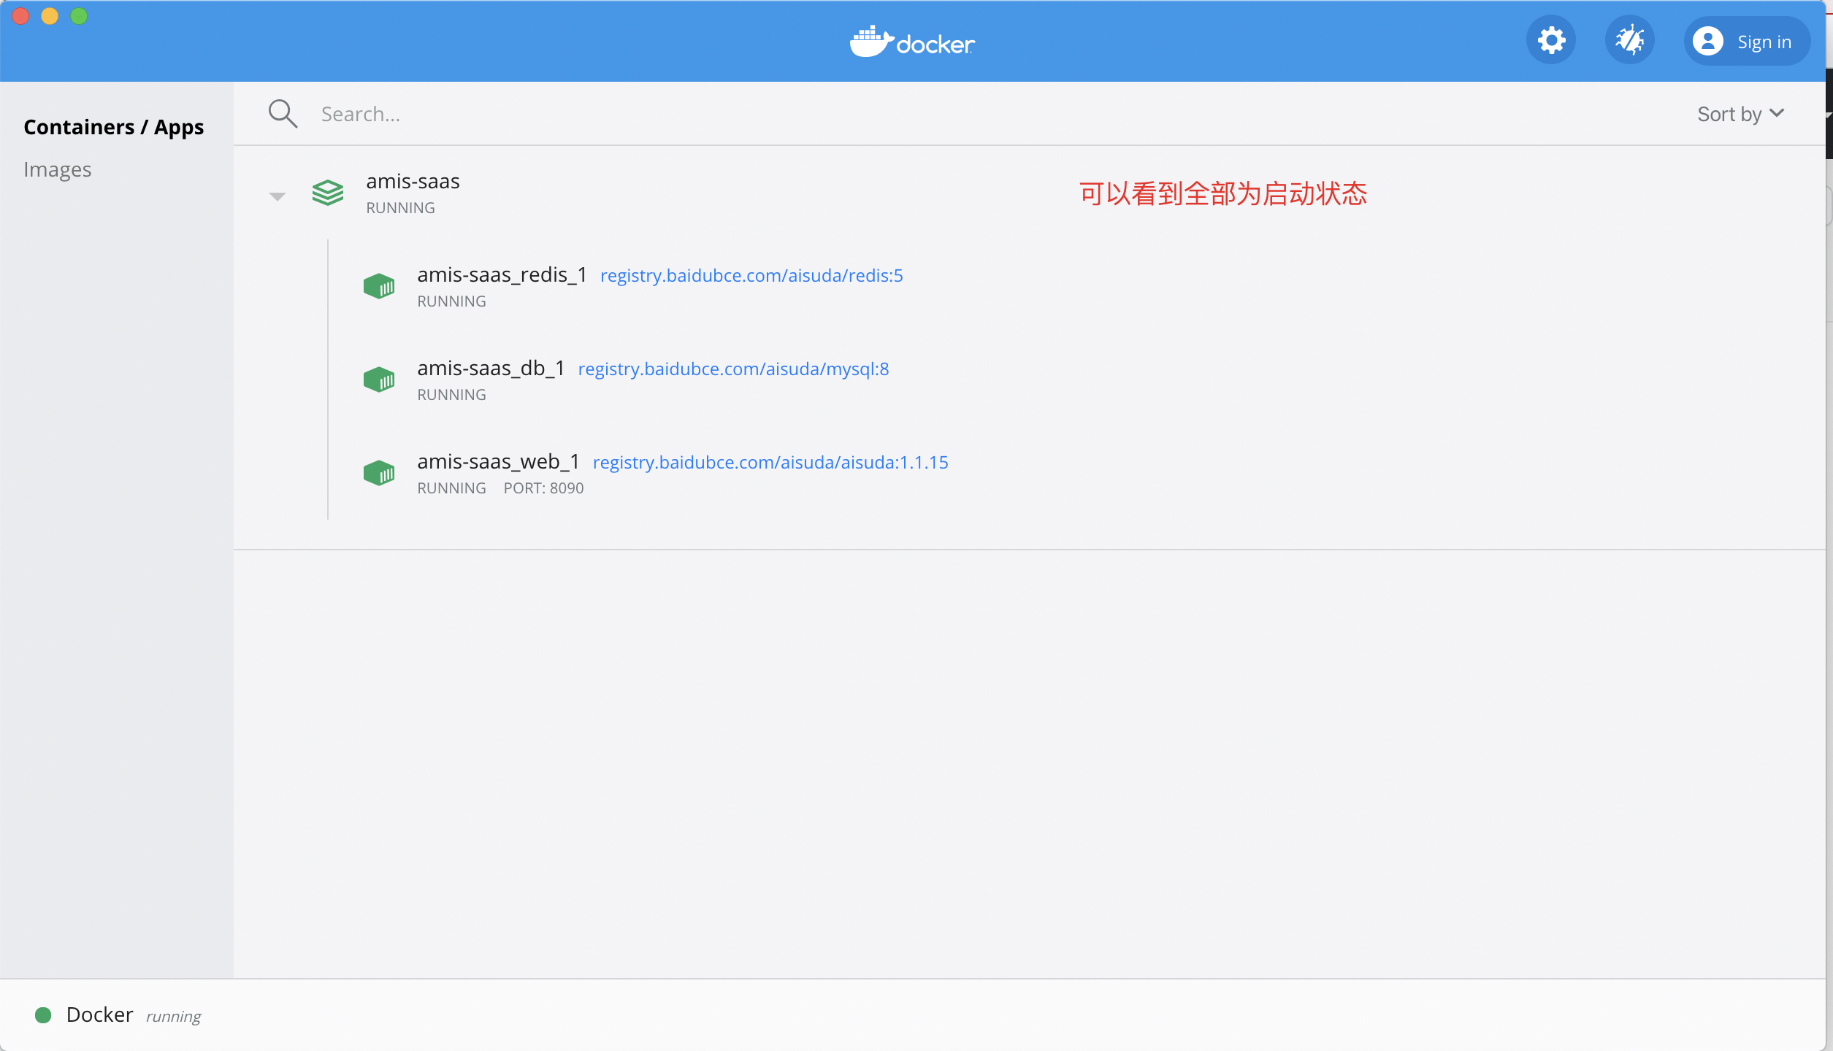Open the aisuda:1.1.15 image link
This screenshot has height=1051, width=1833.
[770, 463]
